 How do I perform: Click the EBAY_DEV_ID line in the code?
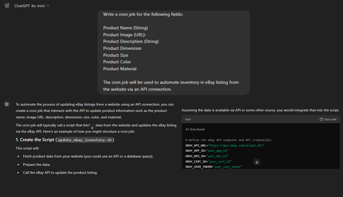point(207,156)
